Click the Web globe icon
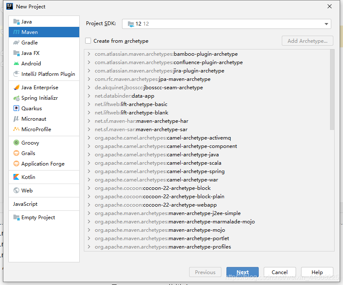Screen dimensions: 343x285 click(16, 190)
